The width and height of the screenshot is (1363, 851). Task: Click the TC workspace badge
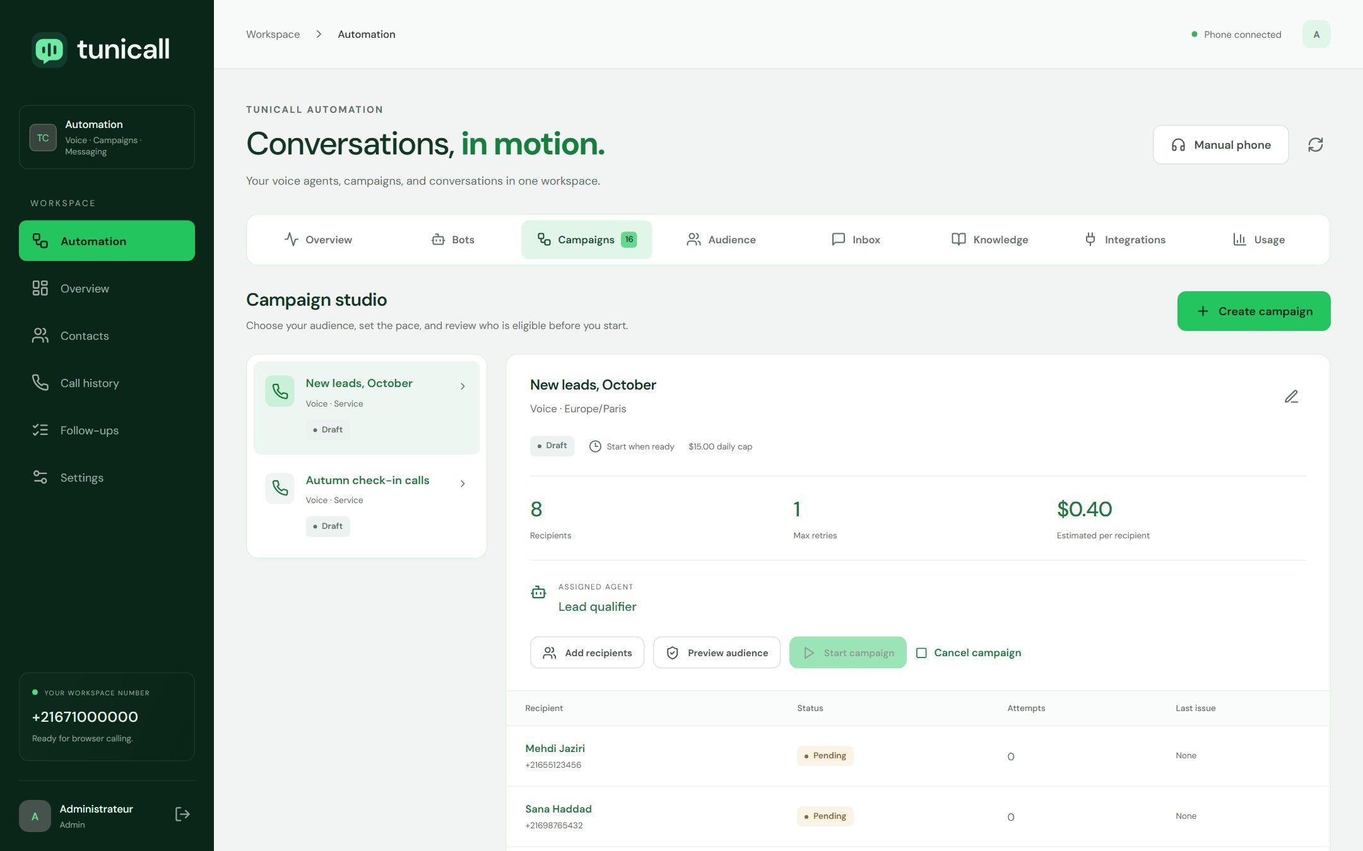(43, 137)
